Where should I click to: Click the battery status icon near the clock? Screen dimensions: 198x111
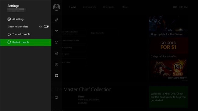[175, 7]
